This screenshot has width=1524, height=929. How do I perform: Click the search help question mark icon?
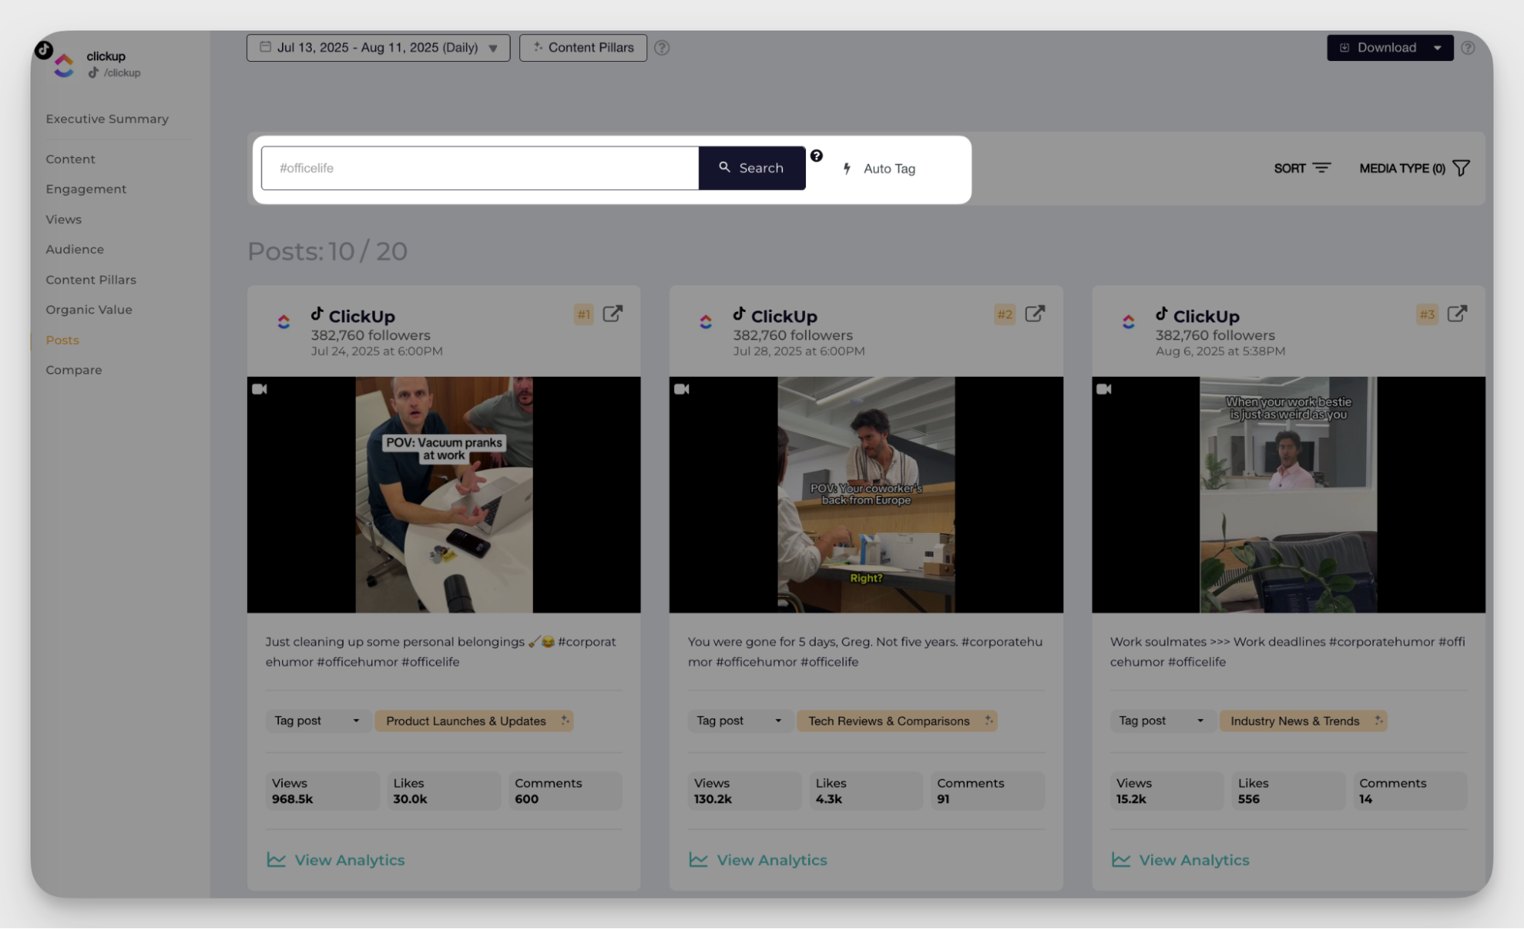(817, 156)
